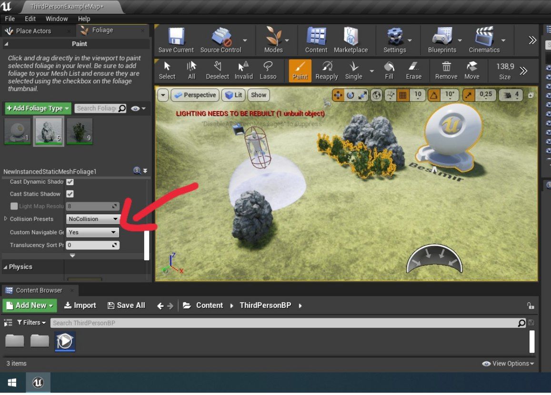Screen dimensions: 551x395
Task: Open the Edit menu
Action: pos(30,19)
